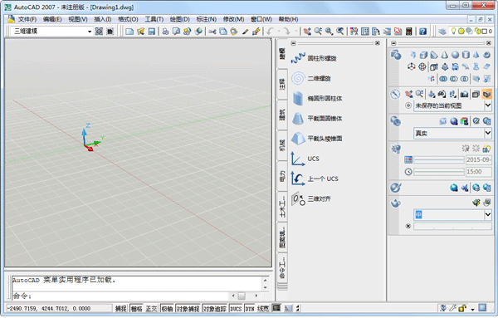This screenshot has height=318, width=498.
Task: Select the Box solid tool
Action: pos(423,55)
